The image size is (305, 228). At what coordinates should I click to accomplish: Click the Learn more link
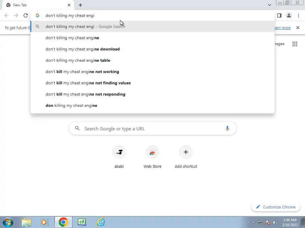point(283,28)
